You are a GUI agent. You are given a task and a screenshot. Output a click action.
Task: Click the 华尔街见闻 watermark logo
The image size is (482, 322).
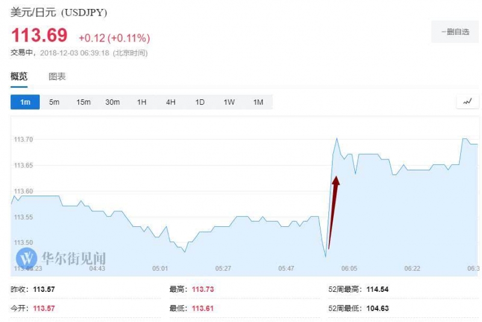point(61,258)
